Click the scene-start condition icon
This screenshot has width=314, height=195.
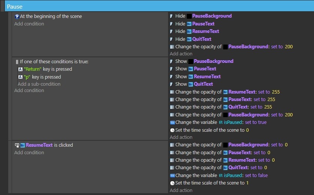pyautogui.click(x=17, y=16)
